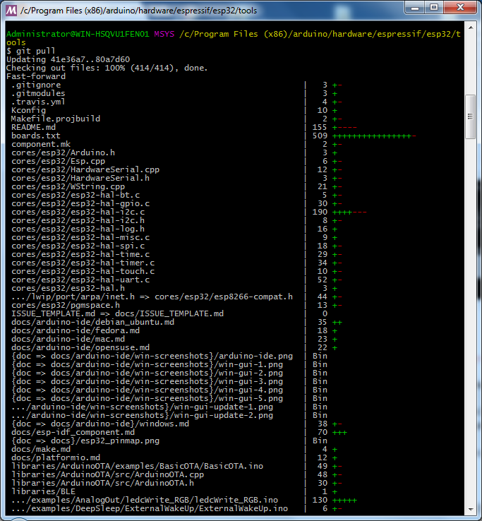The height and width of the screenshot is (521, 482).
Task: Click 'cores/esp32/esp32-hal-gpio.c' entry
Action: tap(80, 204)
